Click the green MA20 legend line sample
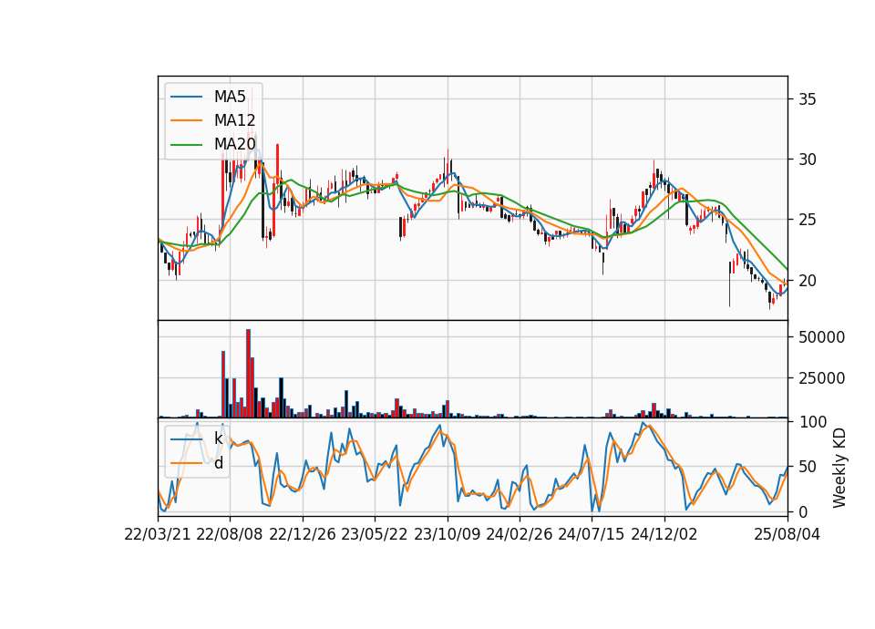This screenshot has height=629, width=875. point(186,145)
